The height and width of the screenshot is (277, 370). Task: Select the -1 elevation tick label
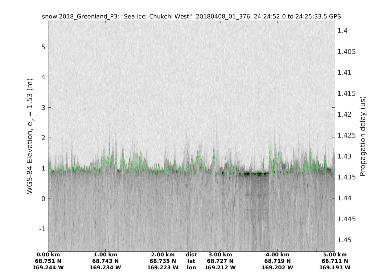pos(42,229)
